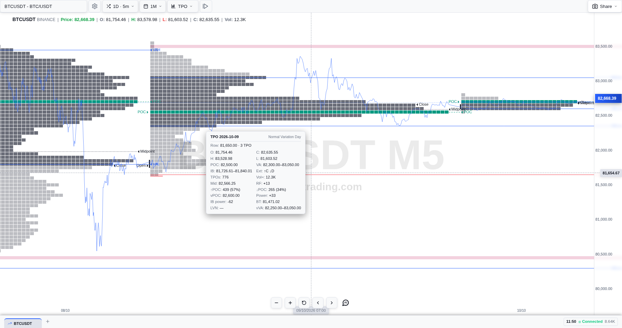
Task: Click the 08/10 date on the time axis
Action: (65, 310)
